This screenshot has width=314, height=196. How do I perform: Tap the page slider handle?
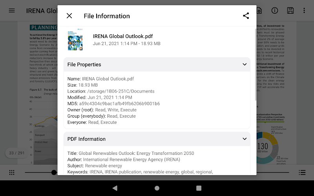click(54, 172)
